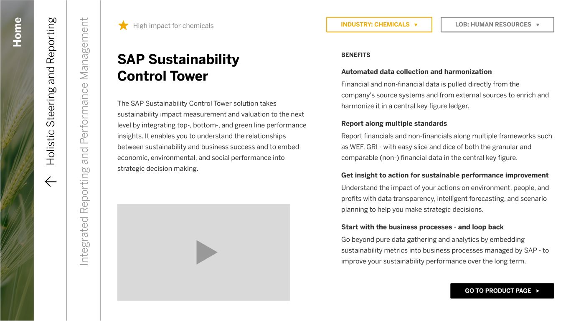Open the Industry: Chemicals filter

pyautogui.click(x=378, y=25)
